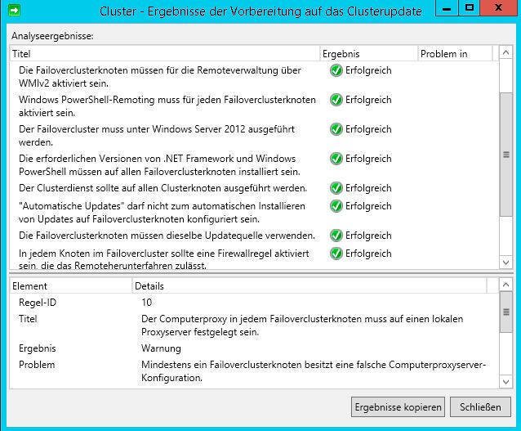
Task: Minimize the Cluster results window
Action: (x=447, y=8)
